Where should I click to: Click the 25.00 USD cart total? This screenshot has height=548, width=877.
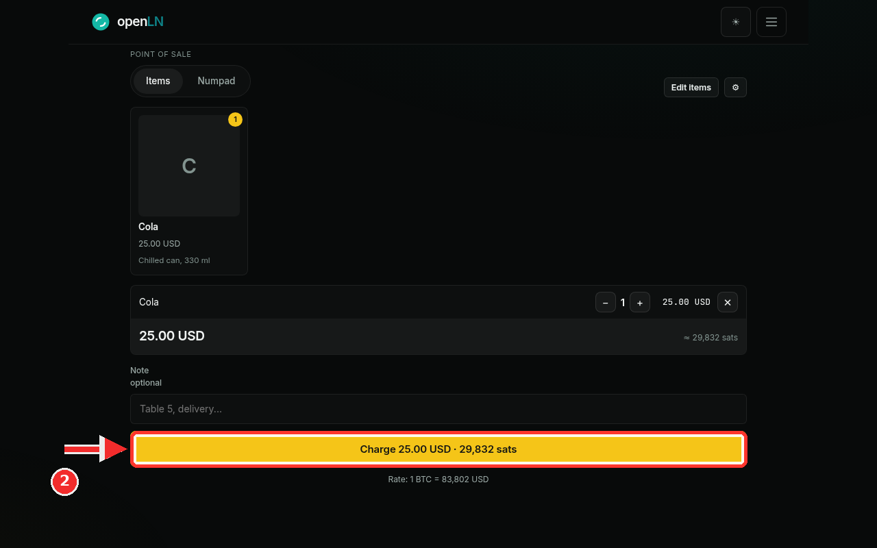pos(172,336)
